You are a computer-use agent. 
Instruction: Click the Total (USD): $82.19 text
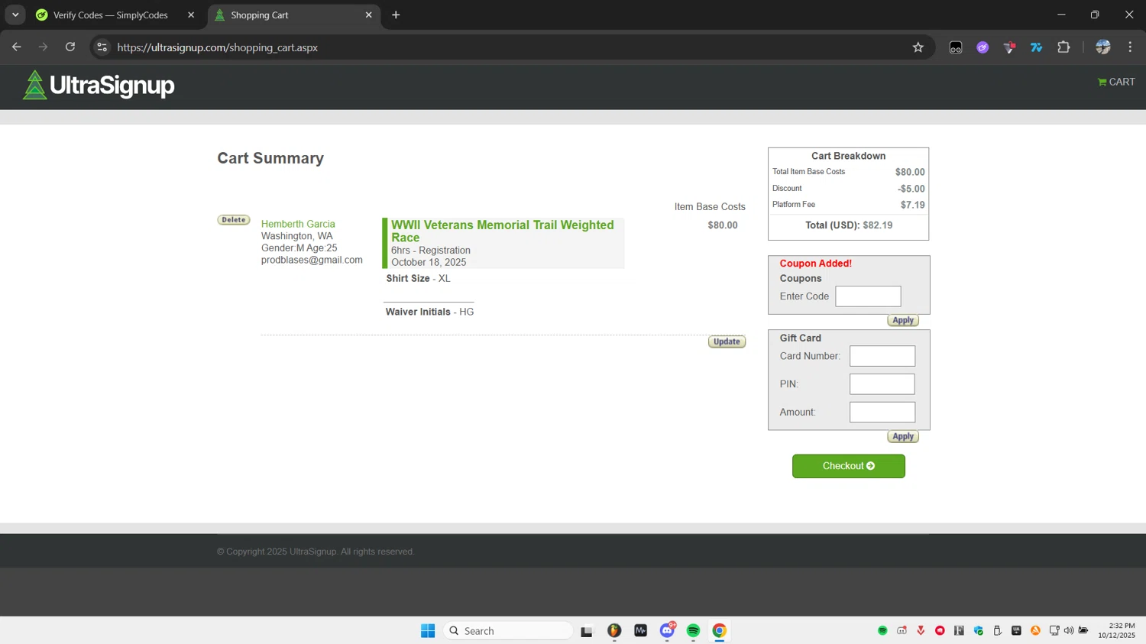pos(849,225)
